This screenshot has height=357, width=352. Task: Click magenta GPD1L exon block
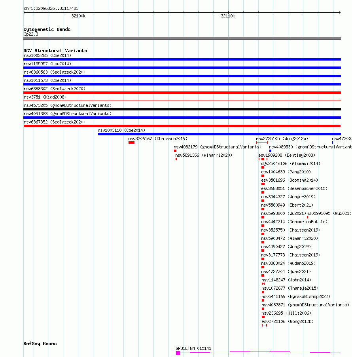pyautogui.click(x=178, y=353)
